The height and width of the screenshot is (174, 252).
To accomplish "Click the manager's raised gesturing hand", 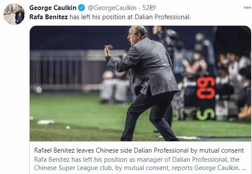I will (108, 50).
